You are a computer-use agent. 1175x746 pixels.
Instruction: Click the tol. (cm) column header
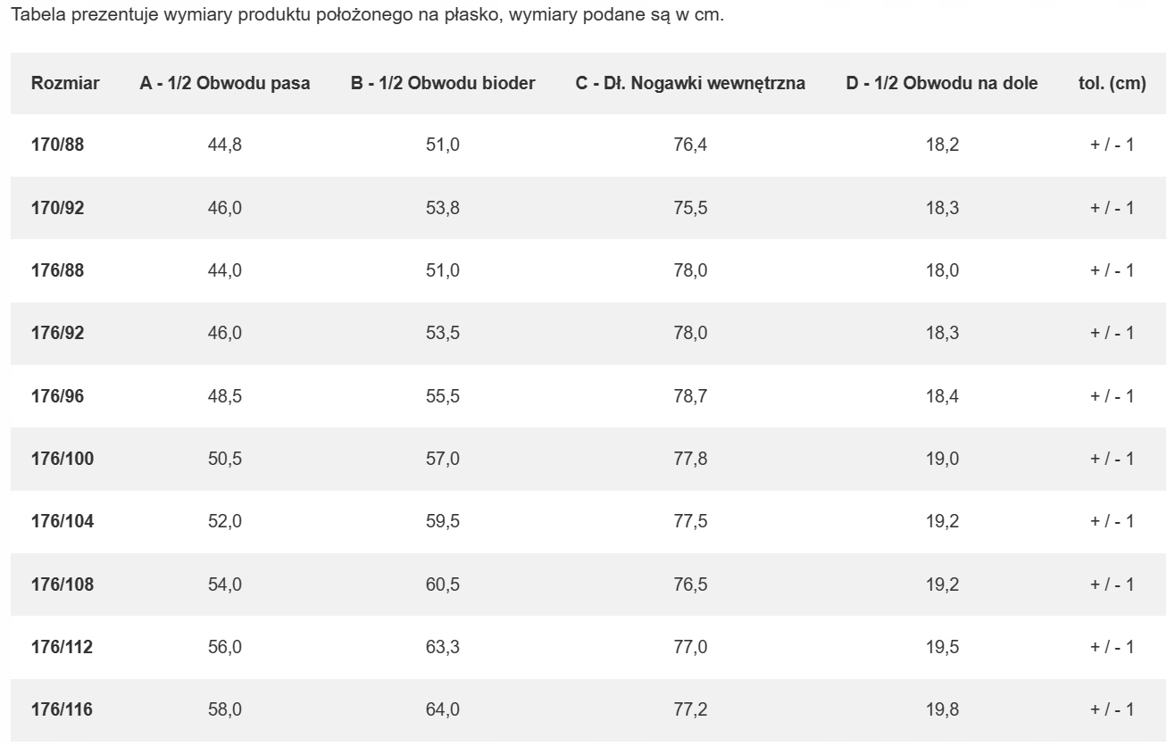pos(1112,84)
